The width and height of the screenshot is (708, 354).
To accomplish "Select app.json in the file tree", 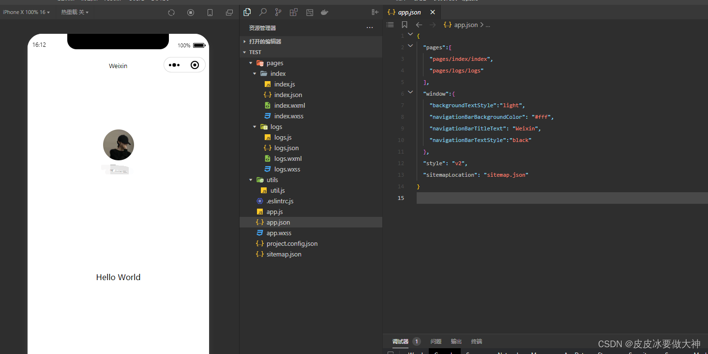I will (x=311, y=223).
